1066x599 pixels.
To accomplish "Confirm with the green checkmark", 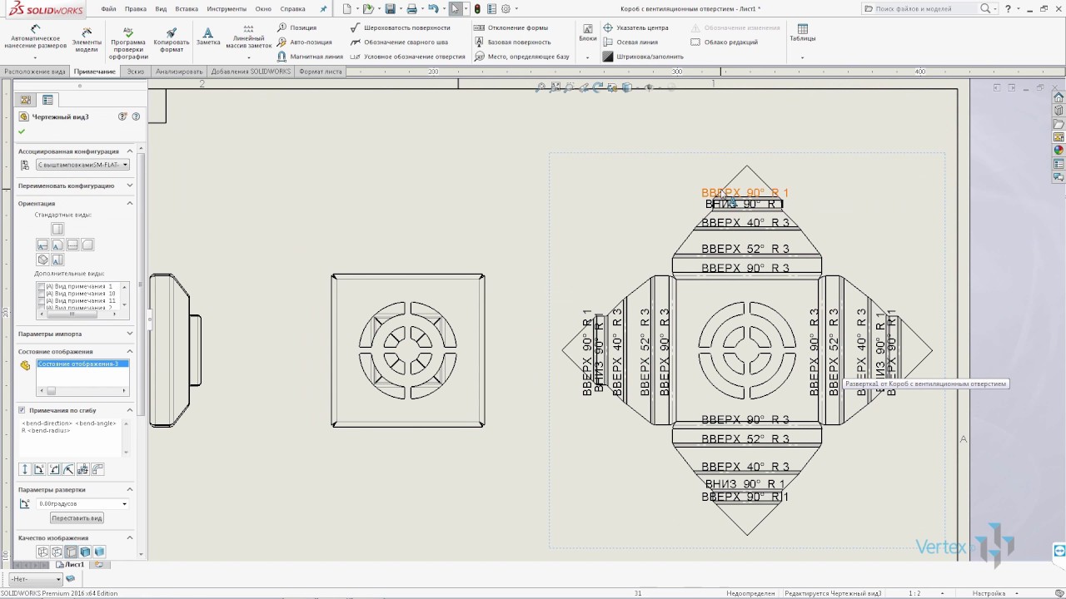I will 22,131.
